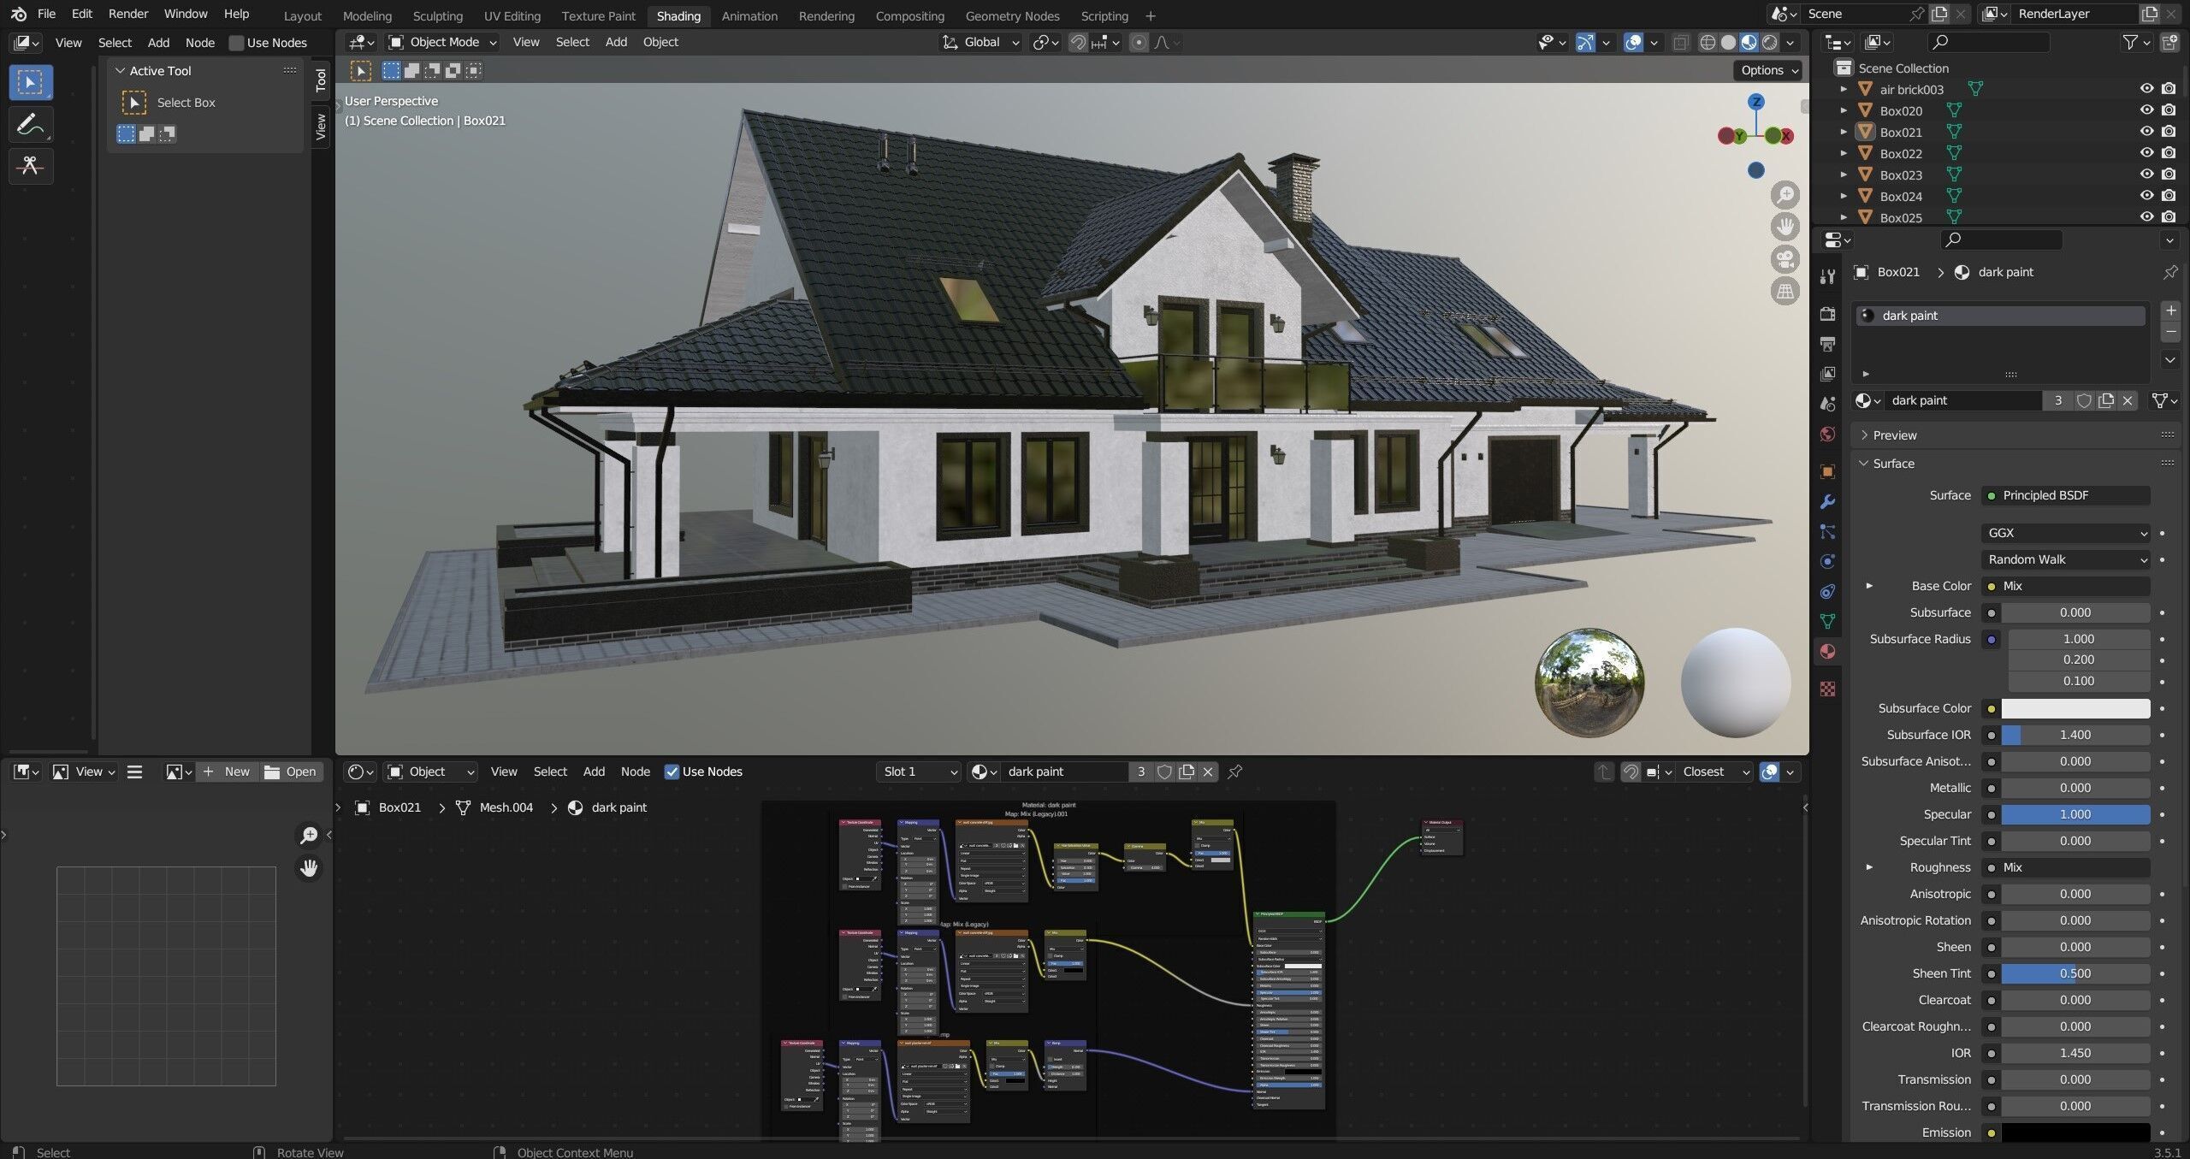Image resolution: width=2190 pixels, height=1159 pixels.
Task: Switch viewport to Rendered shading
Action: (x=1770, y=42)
